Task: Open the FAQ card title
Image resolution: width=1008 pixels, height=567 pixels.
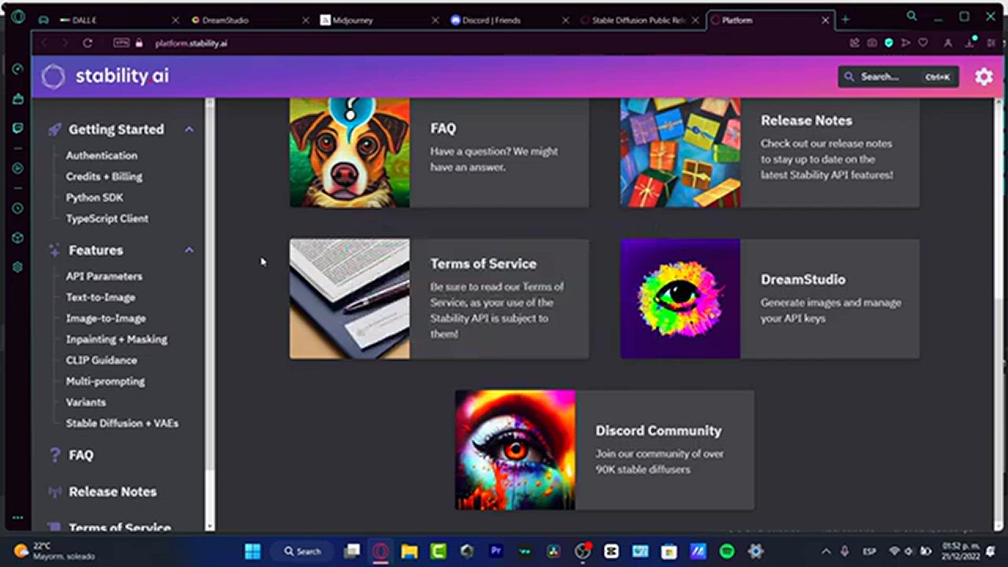Action: pyautogui.click(x=443, y=128)
